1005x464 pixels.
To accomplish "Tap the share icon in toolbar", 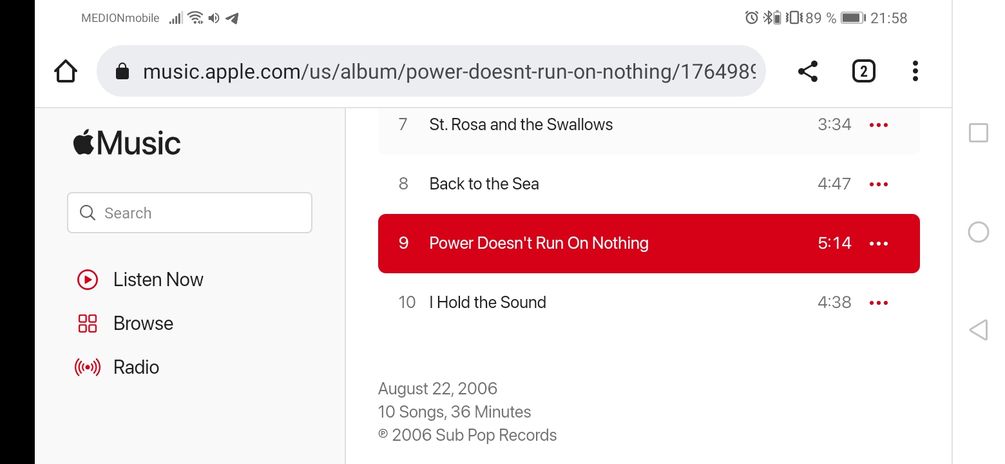I will (x=807, y=71).
